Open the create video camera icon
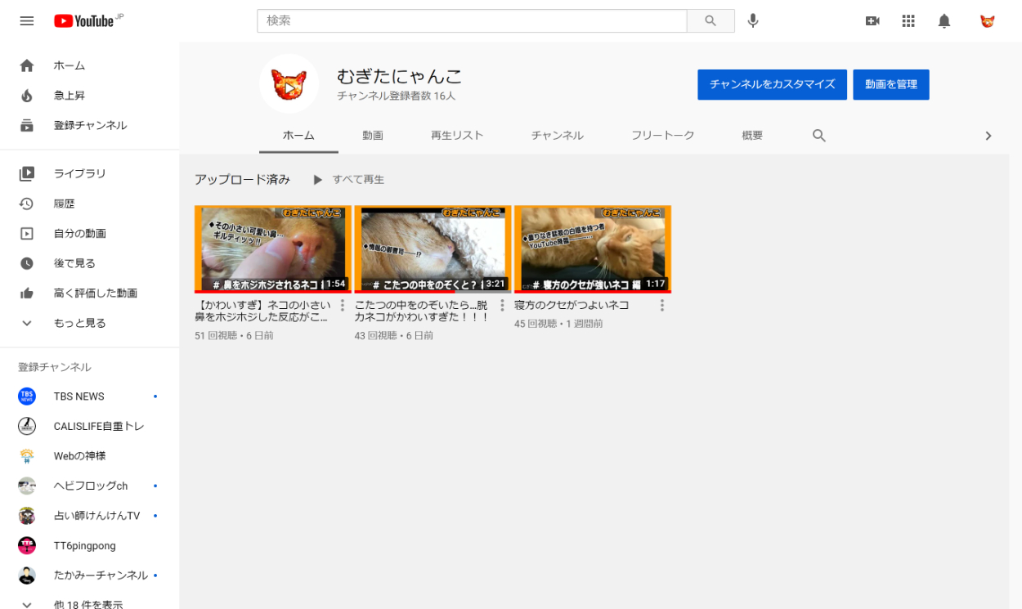This screenshot has height=609, width=1022. click(x=872, y=21)
